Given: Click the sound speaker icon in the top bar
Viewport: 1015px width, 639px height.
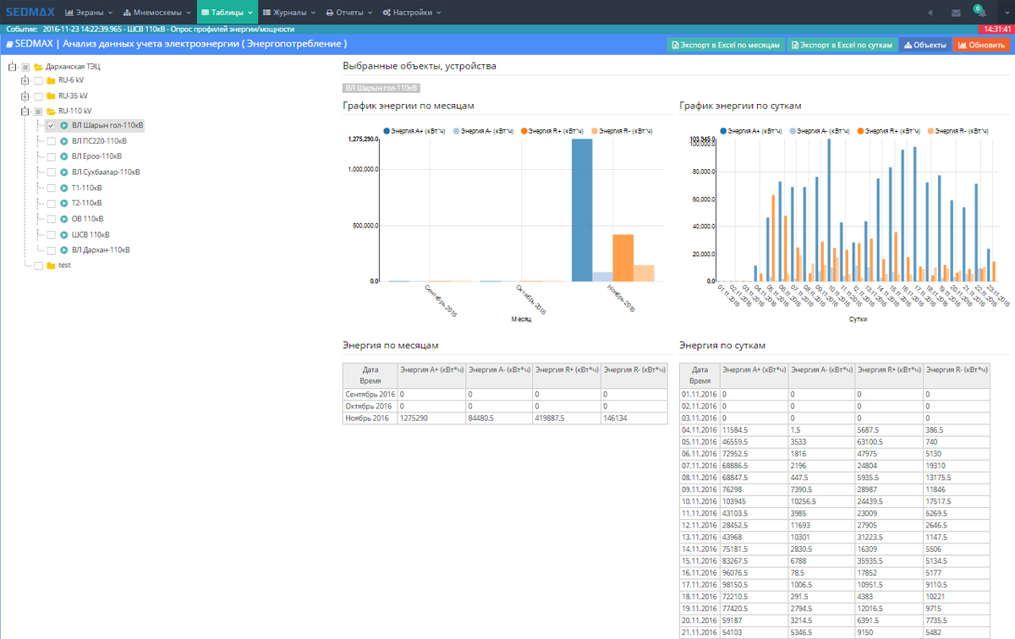Looking at the screenshot, I should pyautogui.click(x=930, y=13).
